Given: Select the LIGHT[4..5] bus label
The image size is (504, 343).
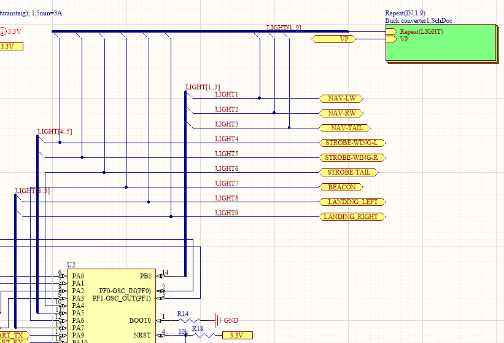Looking at the screenshot, I should tap(55, 132).
